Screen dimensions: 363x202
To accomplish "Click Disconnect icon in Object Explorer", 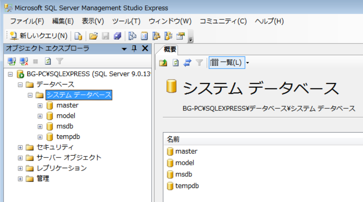I will point(24,61).
